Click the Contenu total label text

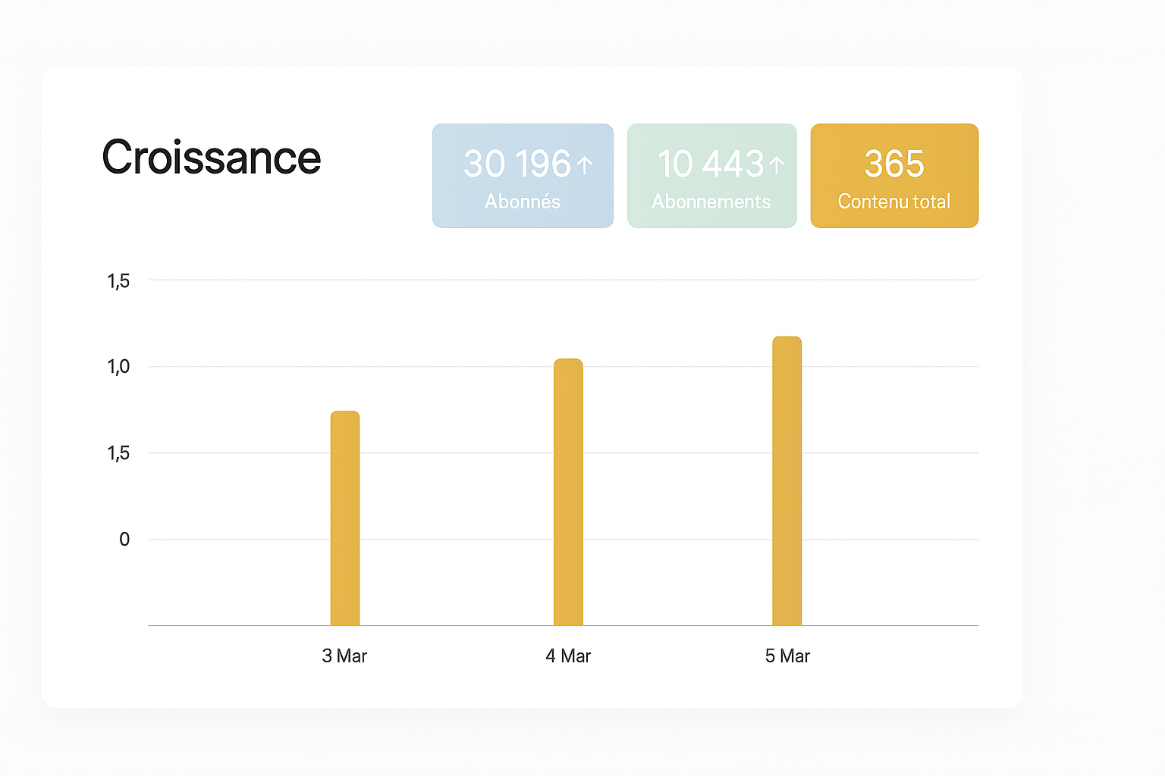(x=894, y=202)
